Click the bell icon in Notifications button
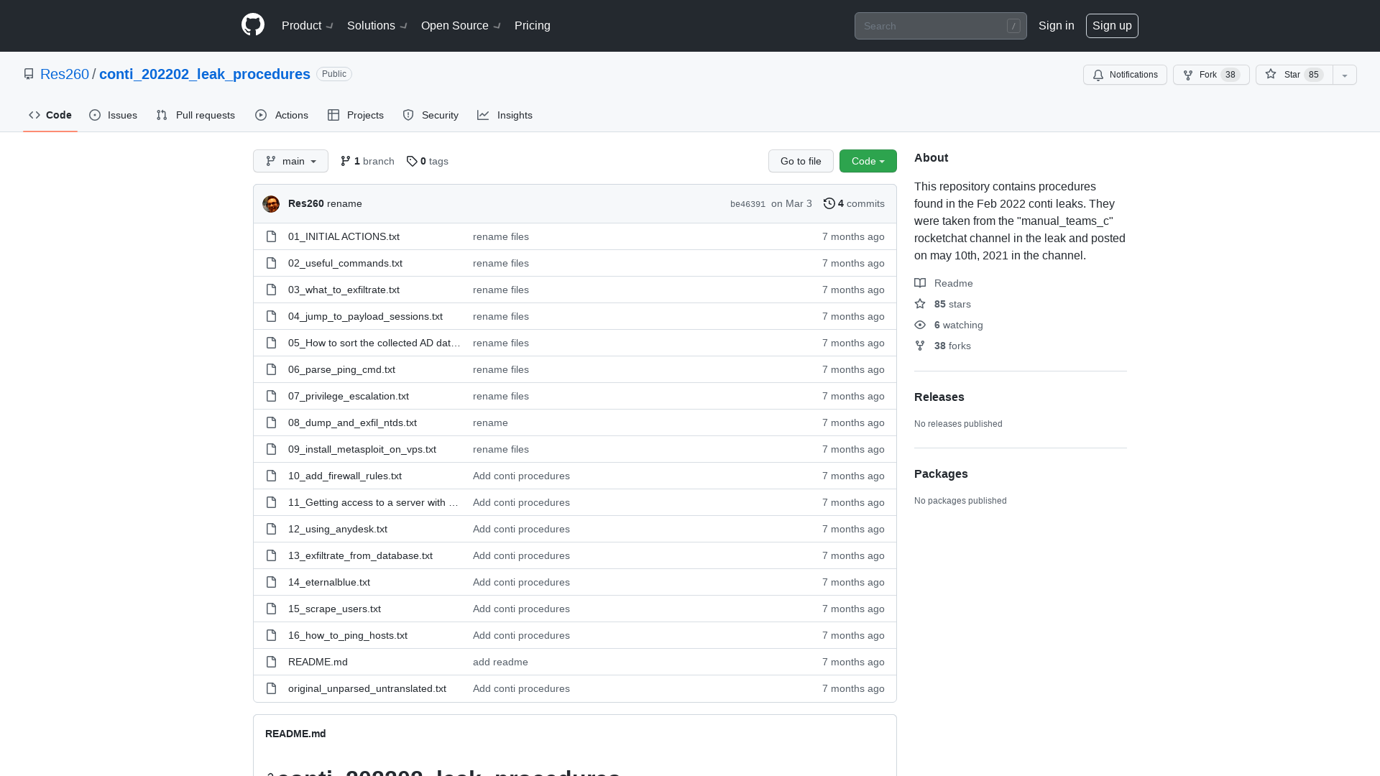1380x776 pixels. pyautogui.click(x=1098, y=75)
